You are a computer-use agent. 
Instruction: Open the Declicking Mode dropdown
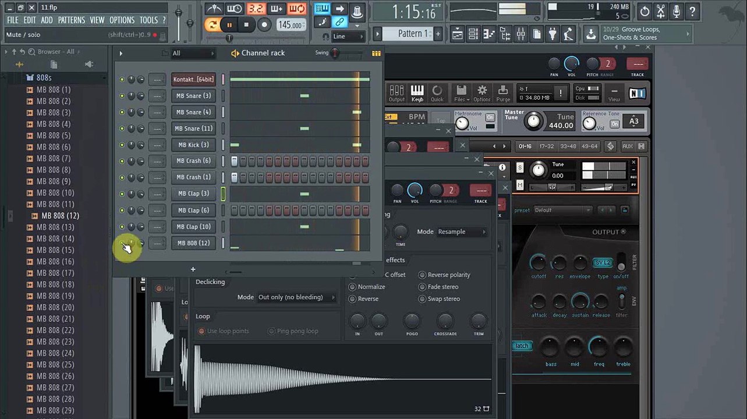[x=297, y=297]
